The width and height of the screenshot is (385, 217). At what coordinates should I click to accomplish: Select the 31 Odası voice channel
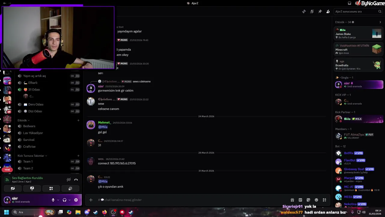(x=48, y=90)
